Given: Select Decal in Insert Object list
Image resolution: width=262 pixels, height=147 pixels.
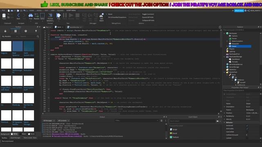Looking at the screenshot, I should click(175, 134).
